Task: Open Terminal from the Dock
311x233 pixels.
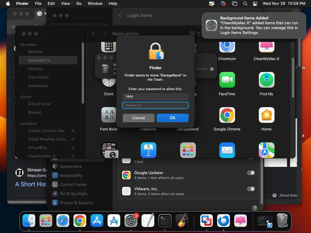Action: [x=165, y=221]
